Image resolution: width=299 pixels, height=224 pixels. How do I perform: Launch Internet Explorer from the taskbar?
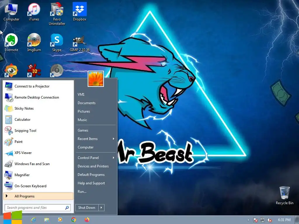33,220
